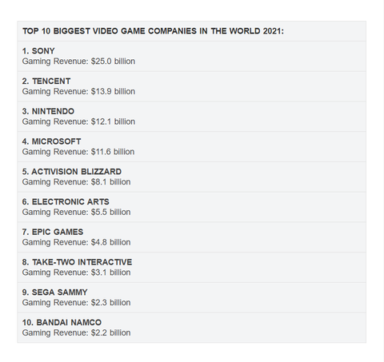Select the 5. ACTIVISION BLIZZARD entry title
Image resolution: width=384 pixels, height=362 pixels.
click(x=72, y=172)
